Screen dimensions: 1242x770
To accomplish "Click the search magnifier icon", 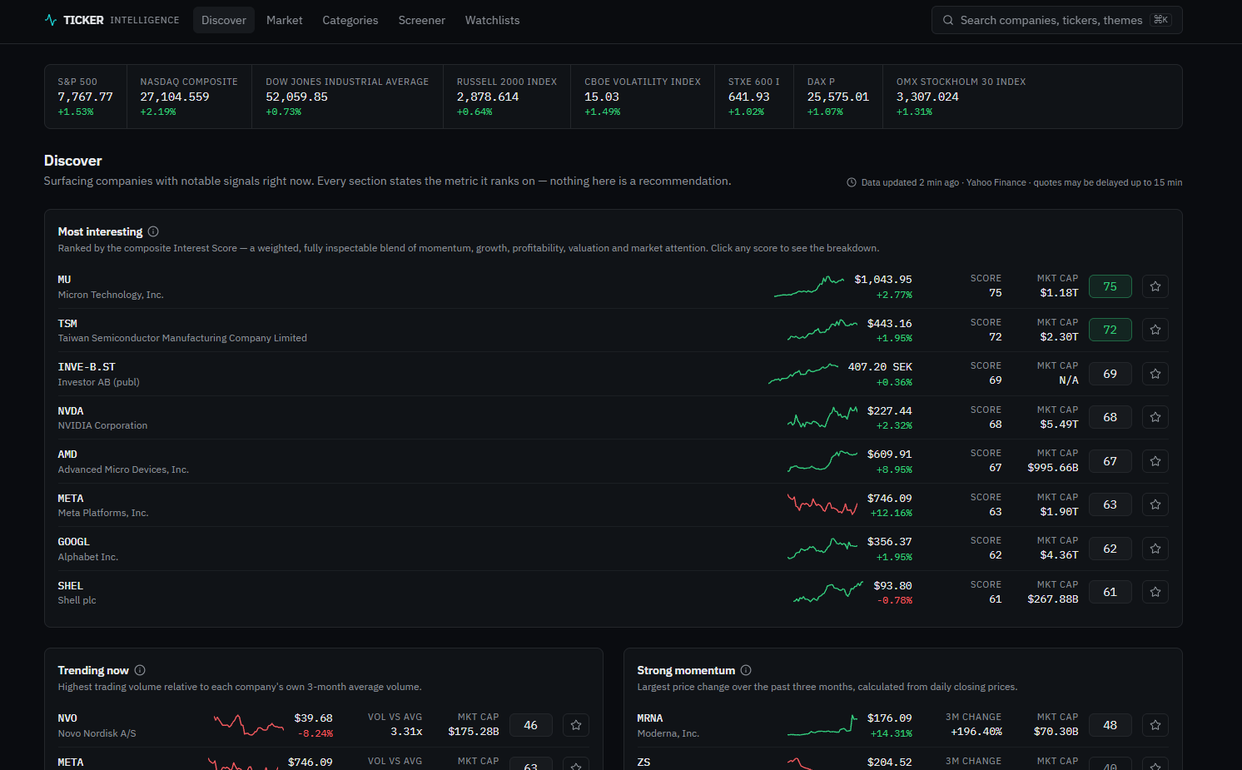I will click(x=948, y=20).
